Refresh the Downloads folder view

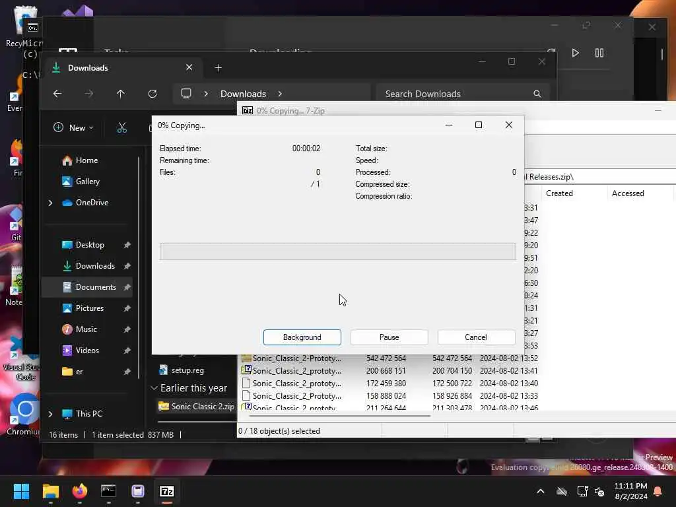(x=152, y=94)
